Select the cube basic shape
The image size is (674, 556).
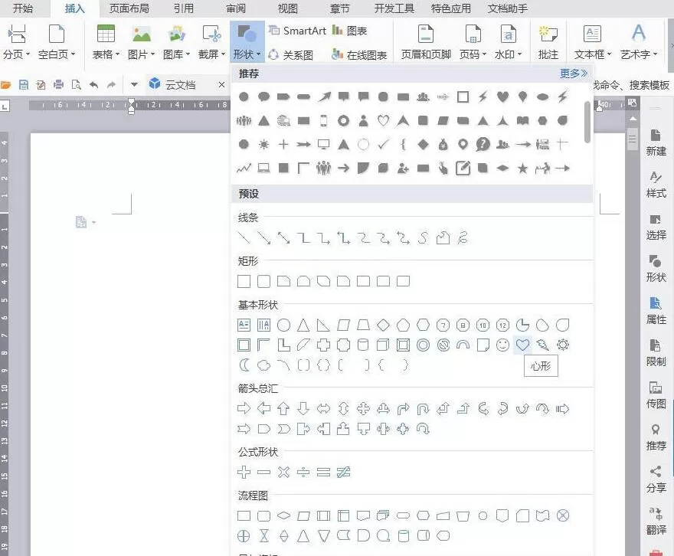[383, 345]
